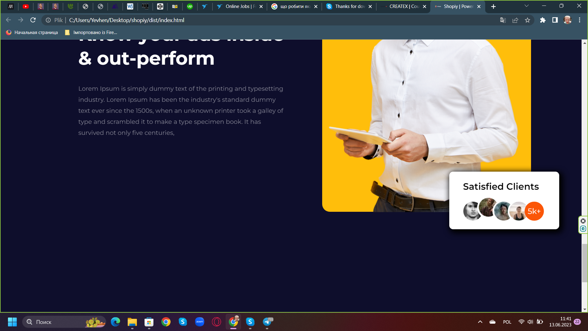The width and height of the screenshot is (588, 331).
Task: Click the orange 5k+ clients badge
Action: 534,211
